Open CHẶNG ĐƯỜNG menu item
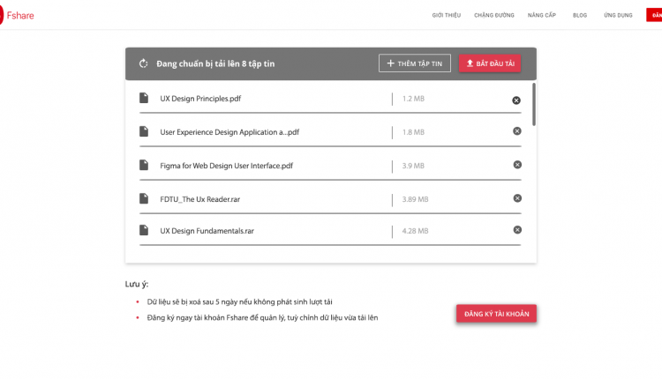Screen dimensions: 662x379 (494, 15)
